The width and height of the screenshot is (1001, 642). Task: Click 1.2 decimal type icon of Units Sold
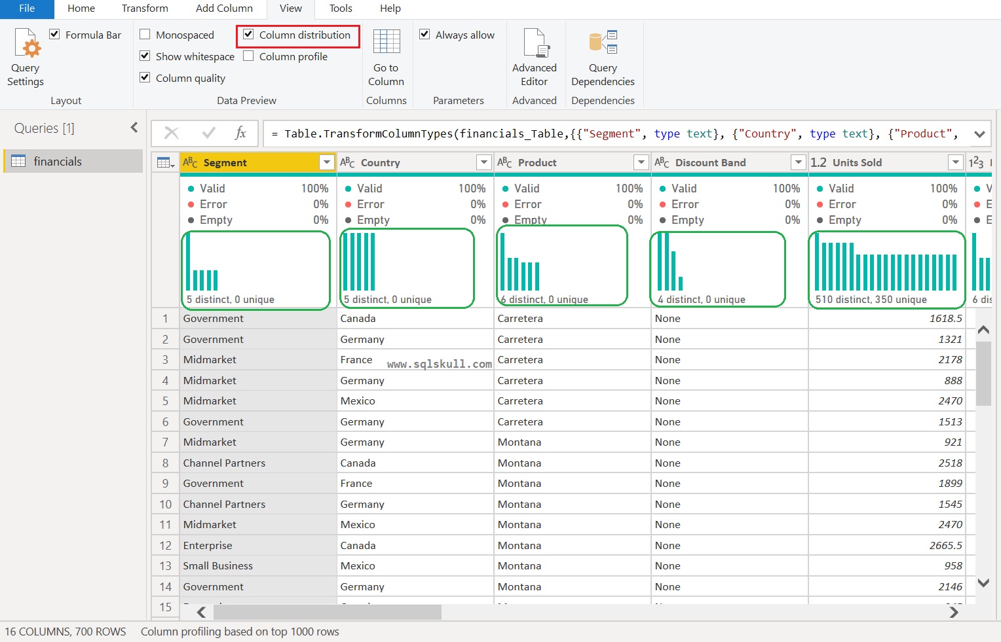818,162
